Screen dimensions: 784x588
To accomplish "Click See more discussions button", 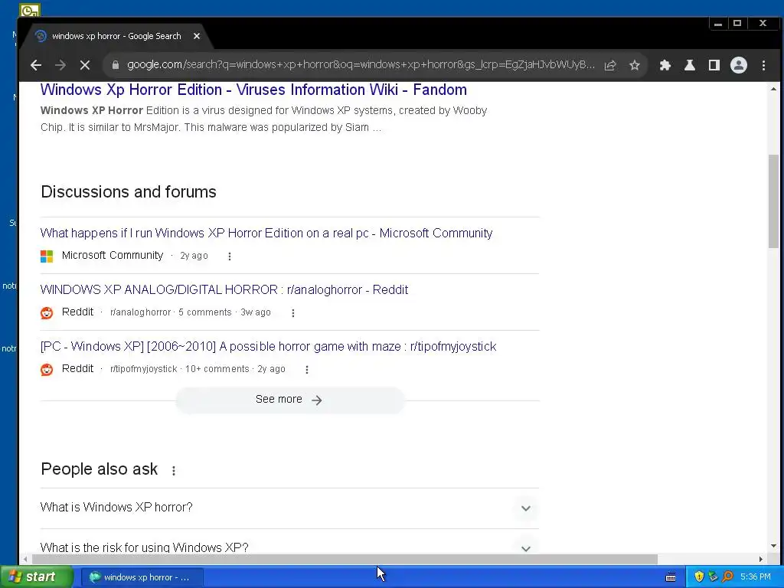I will (289, 400).
